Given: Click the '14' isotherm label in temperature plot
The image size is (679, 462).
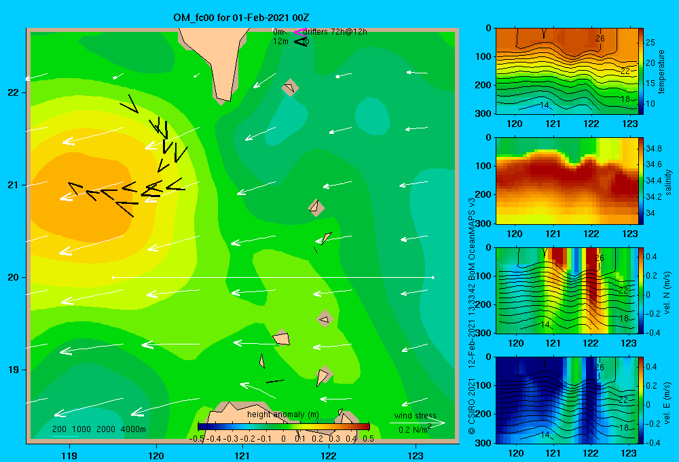Looking at the screenshot, I should [x=545, y=105].
